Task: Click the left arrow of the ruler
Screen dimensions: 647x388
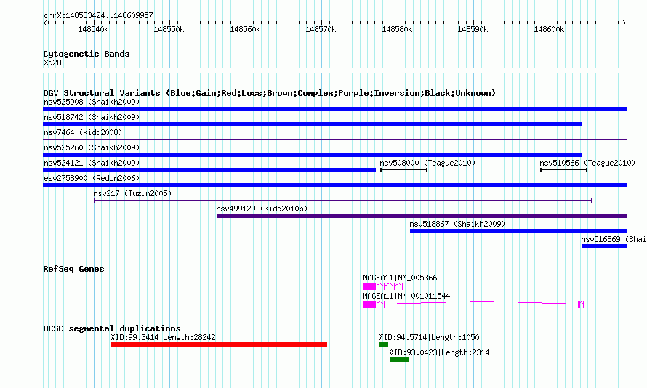Action: coord(45,23)
